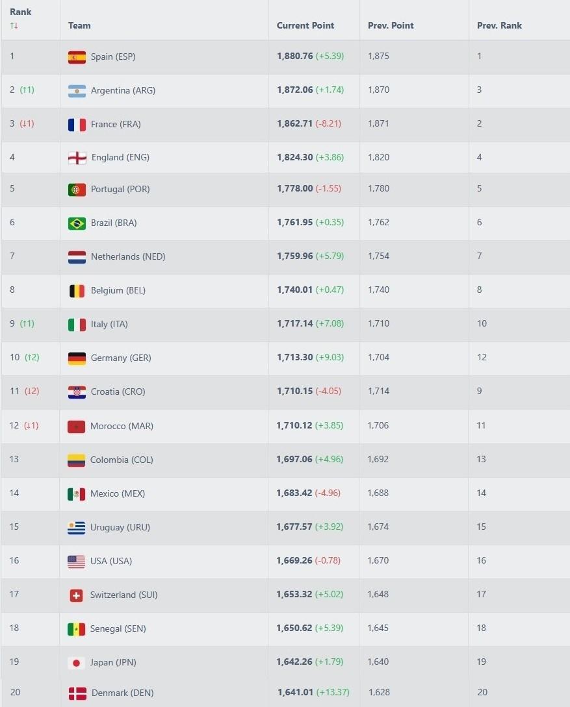The width and height of the screenshot is (570, 707).
Task: Sort table by Rank arrows
Action: point(14,26)
